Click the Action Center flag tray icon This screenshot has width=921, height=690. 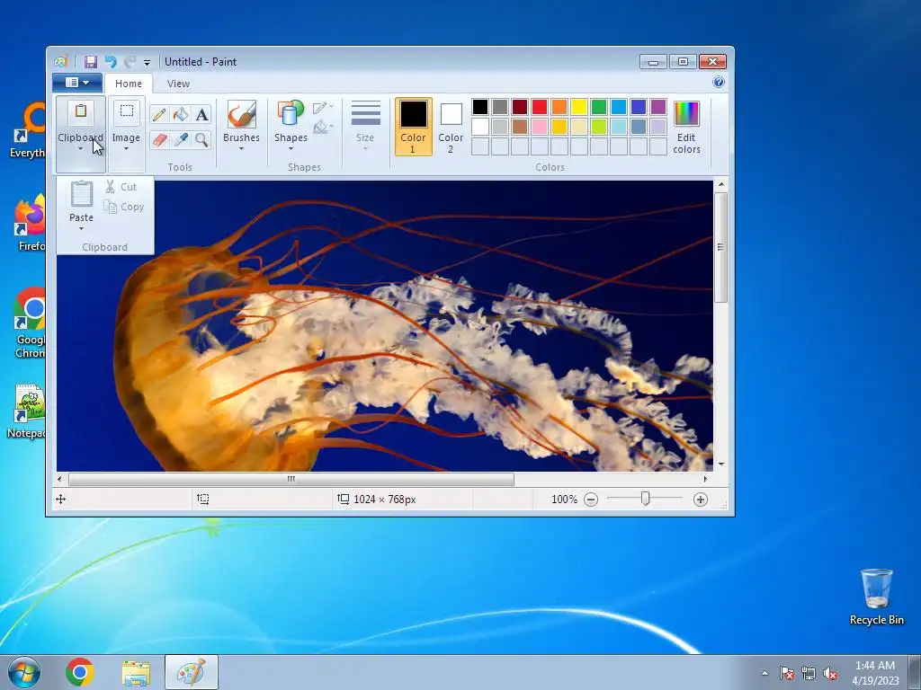[786, 674]
